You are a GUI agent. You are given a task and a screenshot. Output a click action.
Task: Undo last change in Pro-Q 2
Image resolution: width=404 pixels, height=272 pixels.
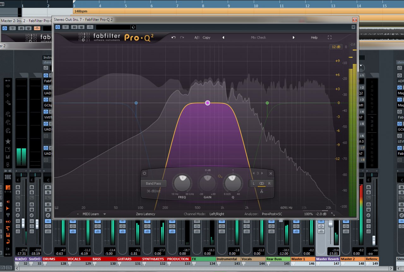click(173, 38)
